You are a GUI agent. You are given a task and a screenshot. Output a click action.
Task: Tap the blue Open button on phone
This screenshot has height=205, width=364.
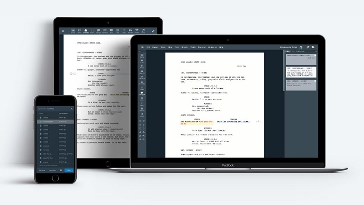coord(69,170)
